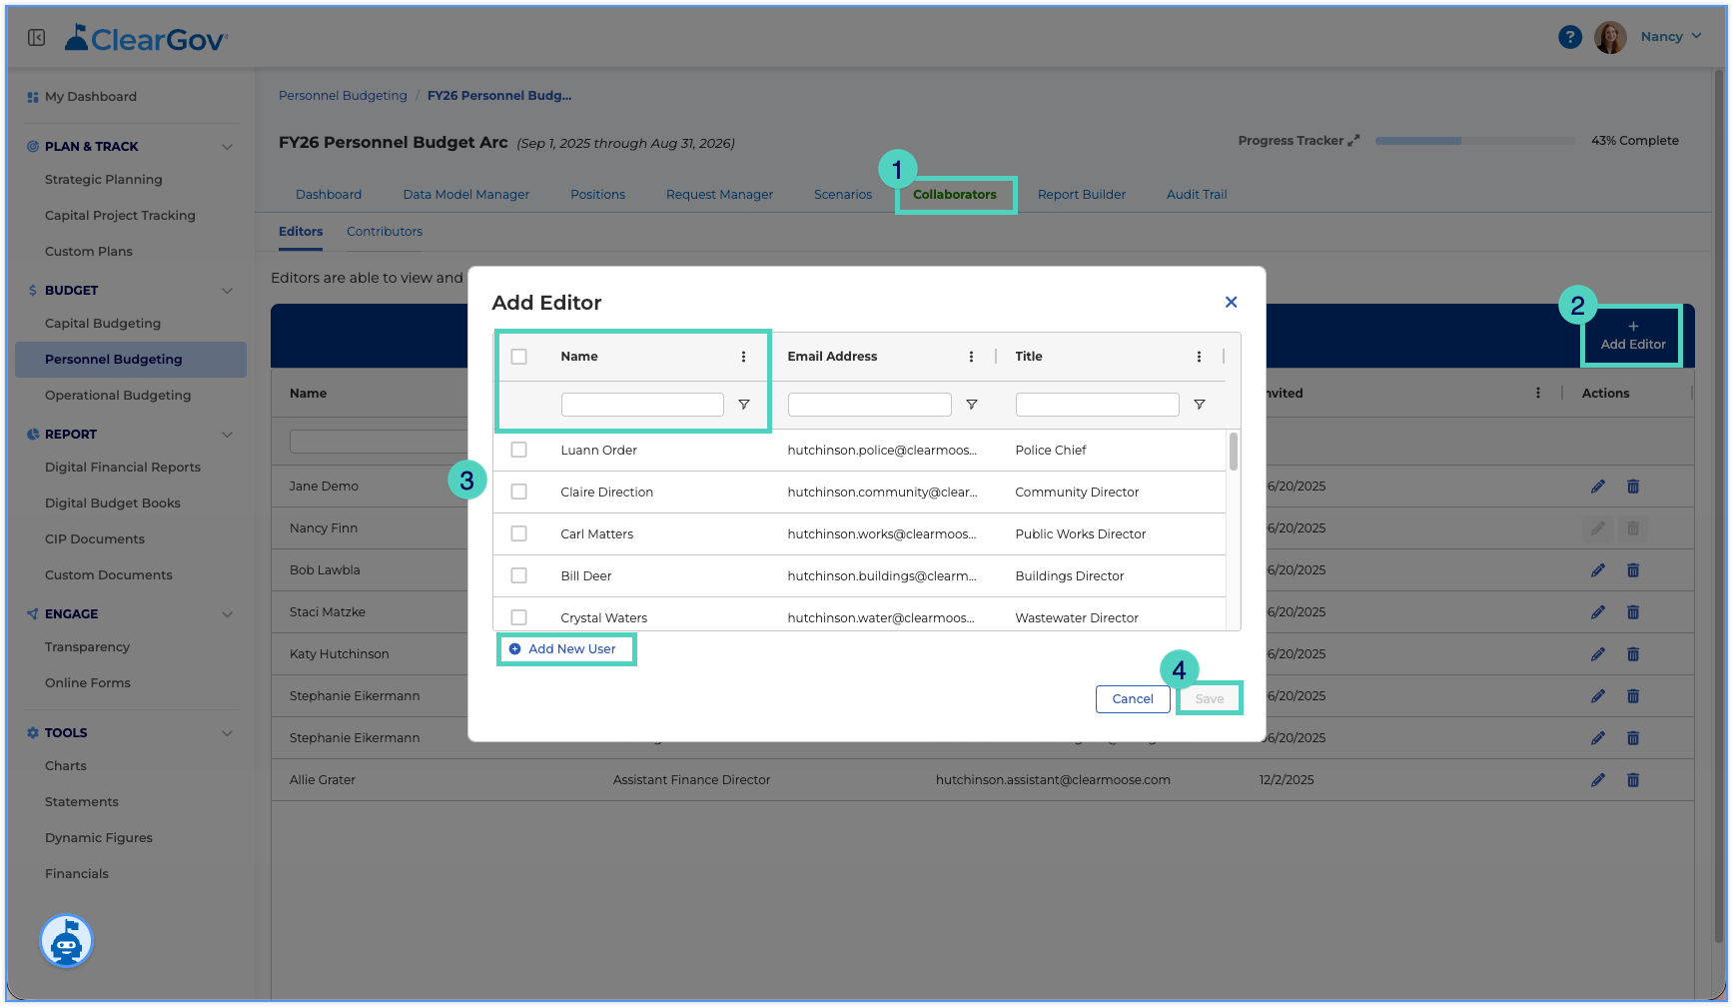Screen dimensions: 1733x1007
Task: Open the Email Address column options menu
Action: [x=971, y=357]
